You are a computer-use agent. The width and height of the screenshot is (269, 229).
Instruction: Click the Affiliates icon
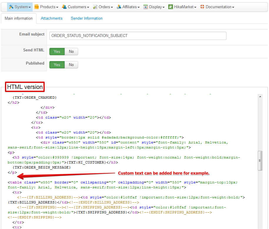tap(119, 7)
